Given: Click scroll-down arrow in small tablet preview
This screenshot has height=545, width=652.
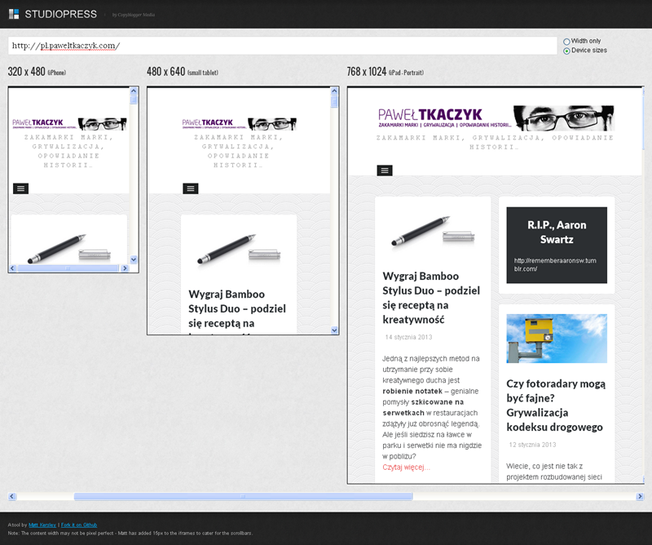Looking at the screenshot, I should coord(334,330).
